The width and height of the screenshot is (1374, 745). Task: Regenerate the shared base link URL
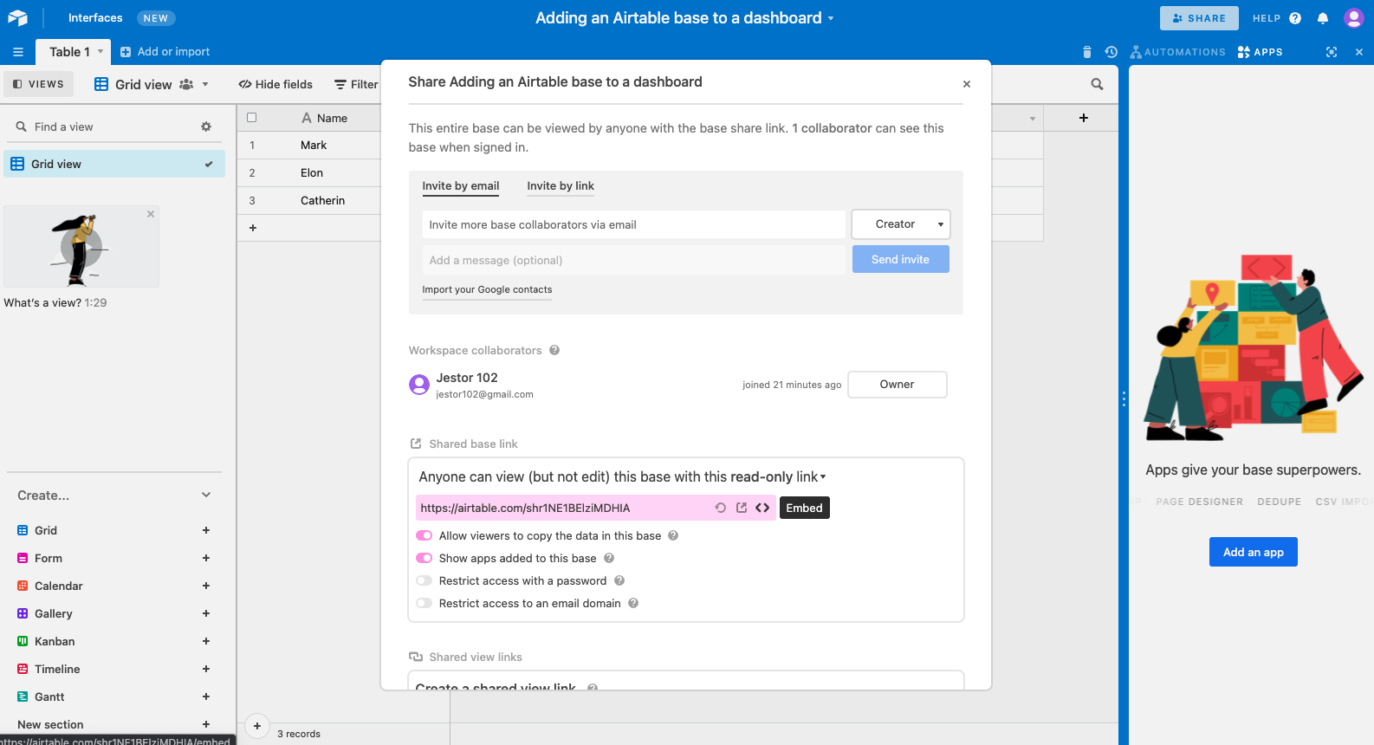coord(721,508)
